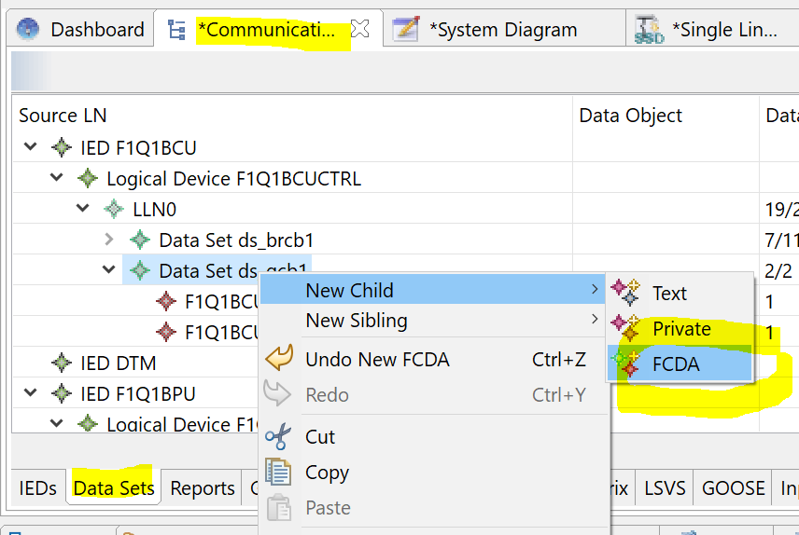Click the FCDA icon in submenu
The height and width of the screenshot is (535, 799).
624,364
